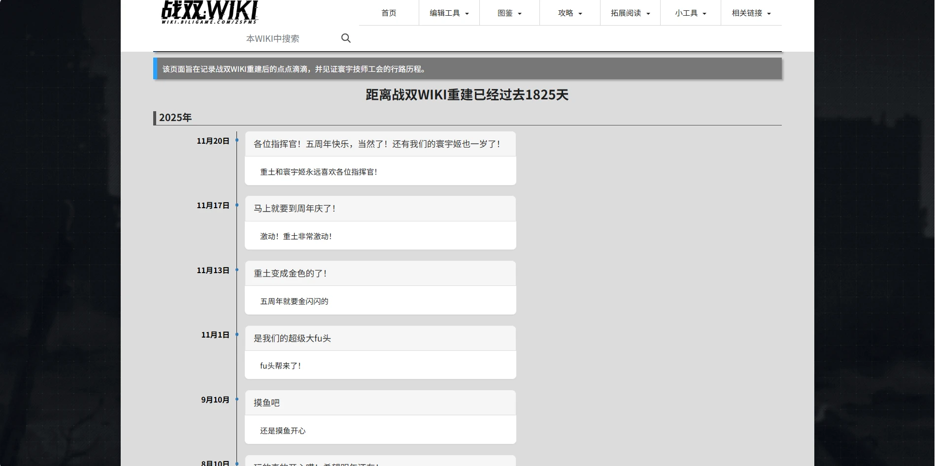The width and height of the screenshot is (936, 466).
Task: Focus the 本WIKI中搜索 search field
Action: point(286,38)
